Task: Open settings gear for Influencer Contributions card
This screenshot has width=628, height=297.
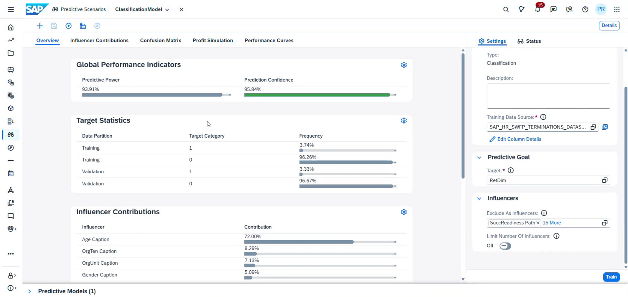Action: [404, 212]
